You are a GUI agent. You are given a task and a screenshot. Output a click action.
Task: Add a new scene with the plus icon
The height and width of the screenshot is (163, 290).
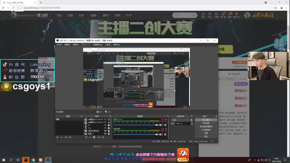tap(57, 137)
